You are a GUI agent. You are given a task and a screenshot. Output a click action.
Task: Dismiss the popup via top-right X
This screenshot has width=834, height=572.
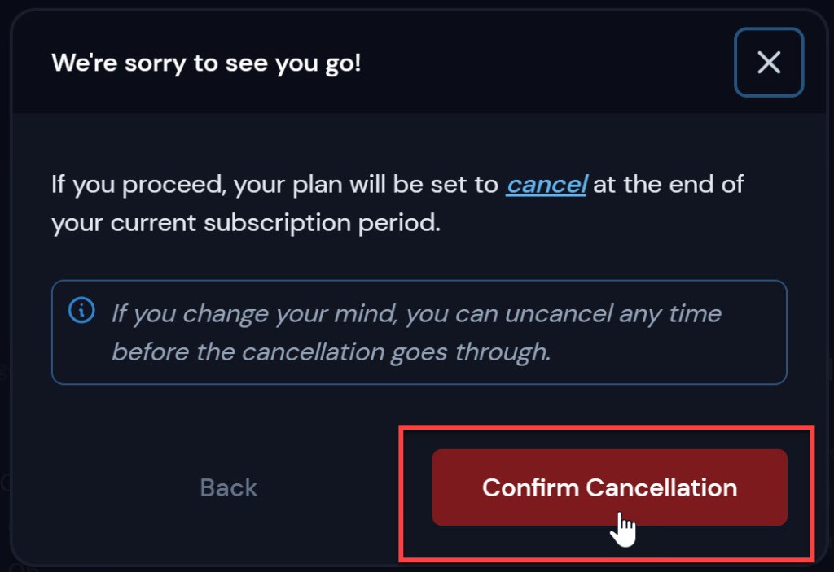point(769,63)
